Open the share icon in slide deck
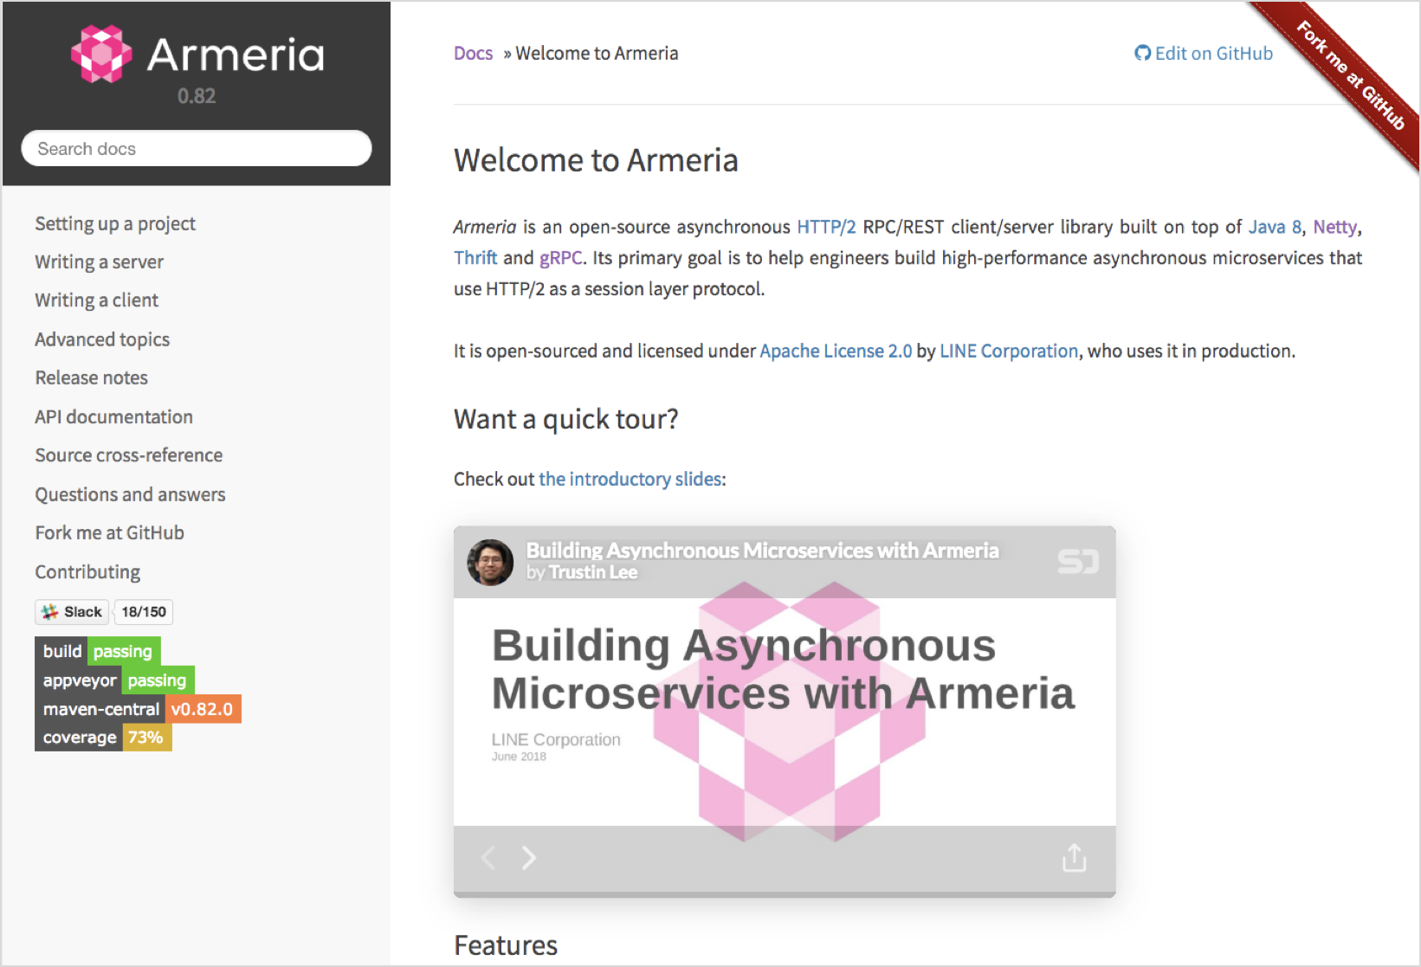The width and height of the screenshot is (1421, 967). point(1074,857)
